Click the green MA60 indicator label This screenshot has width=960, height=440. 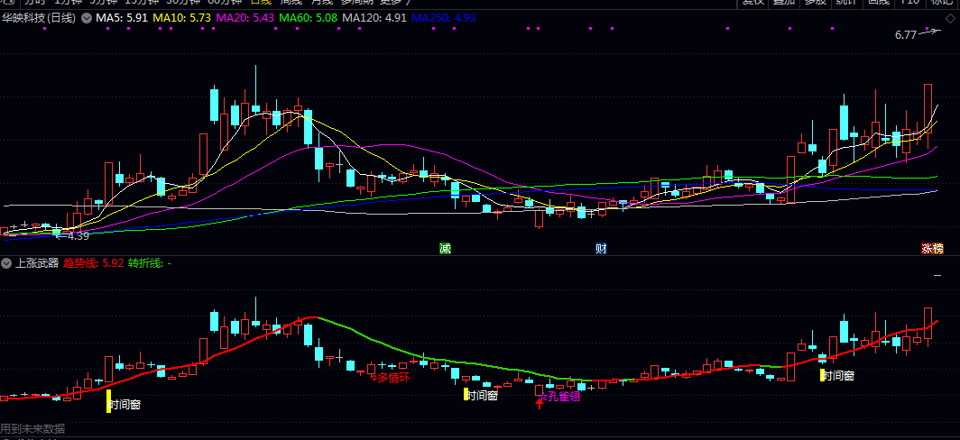pos(309,17)
